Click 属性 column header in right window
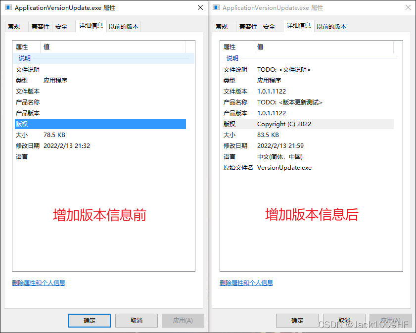This screenshot has width=416, height=333. [x=237, y=47]
